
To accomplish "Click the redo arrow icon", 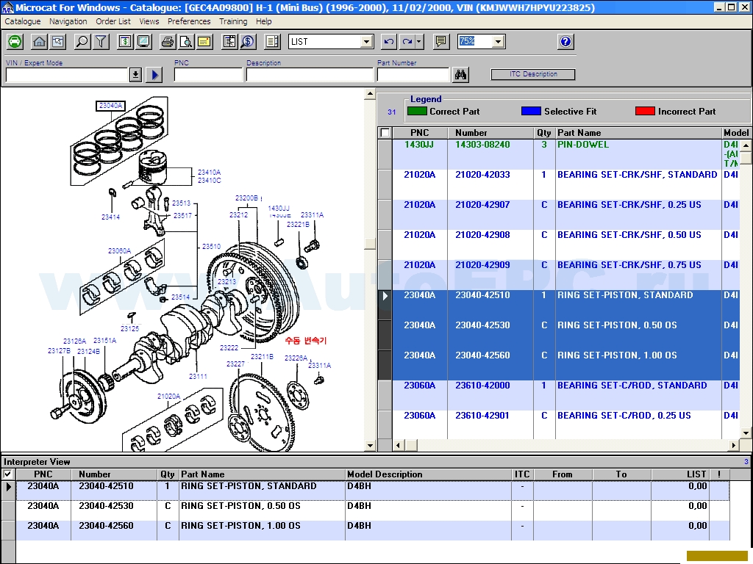I will pos(407,42).
